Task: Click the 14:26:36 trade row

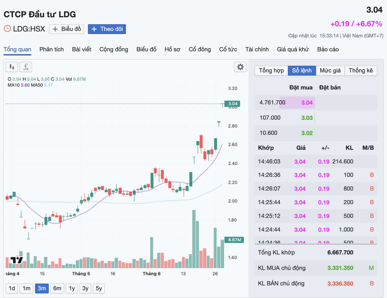Action: (316, 175)
